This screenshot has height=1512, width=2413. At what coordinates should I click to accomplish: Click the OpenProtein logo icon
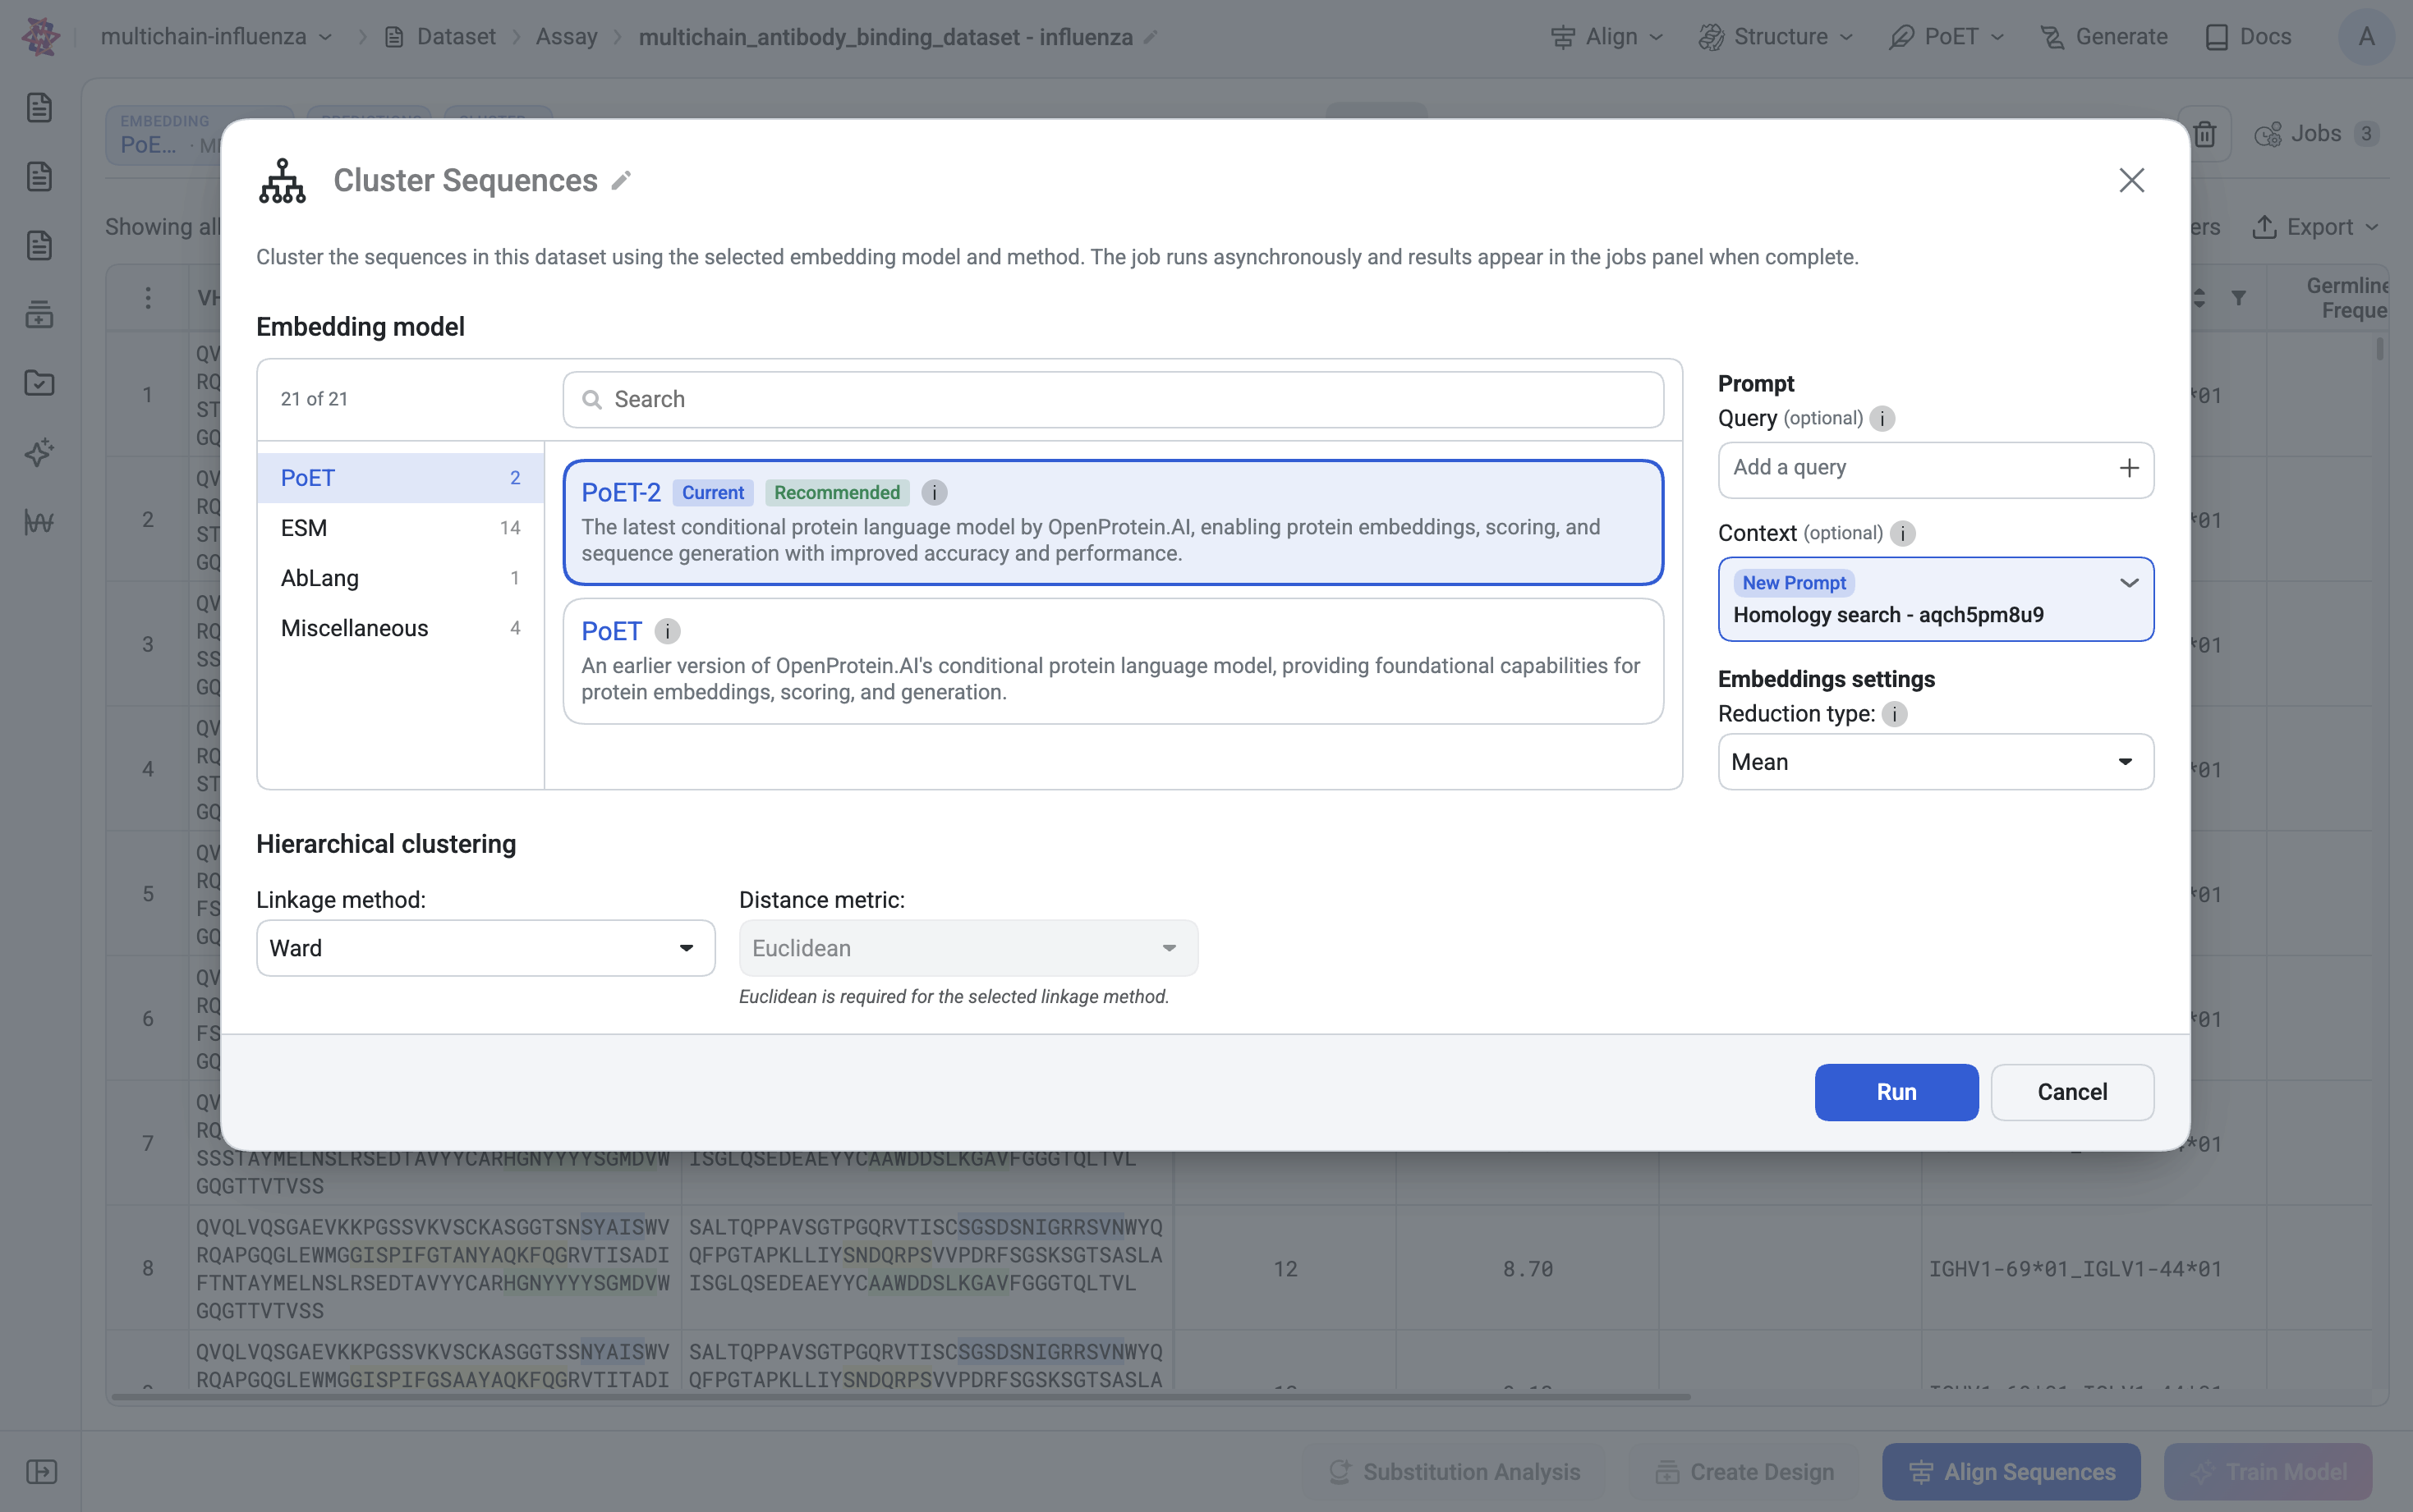tap(40, 37)
